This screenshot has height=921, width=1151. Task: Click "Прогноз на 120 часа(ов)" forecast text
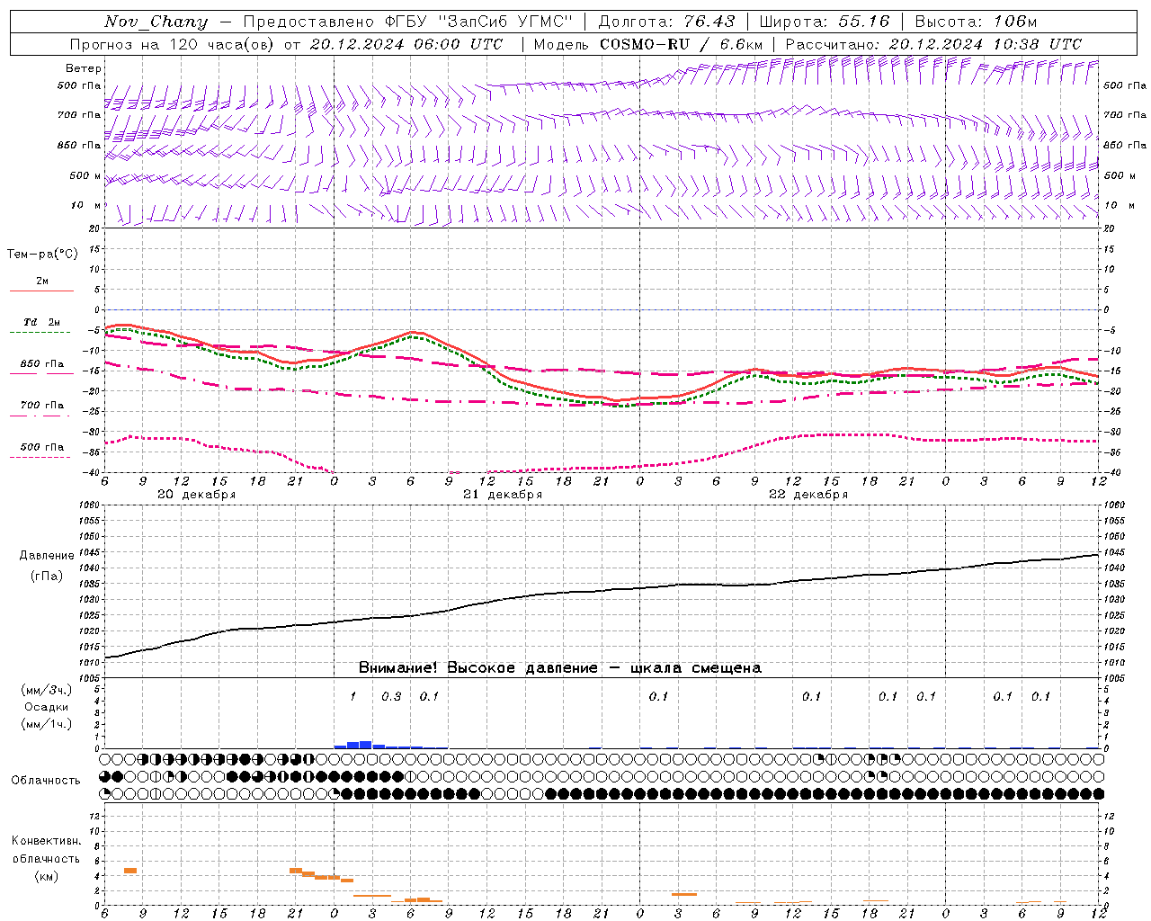click(173, 44)
